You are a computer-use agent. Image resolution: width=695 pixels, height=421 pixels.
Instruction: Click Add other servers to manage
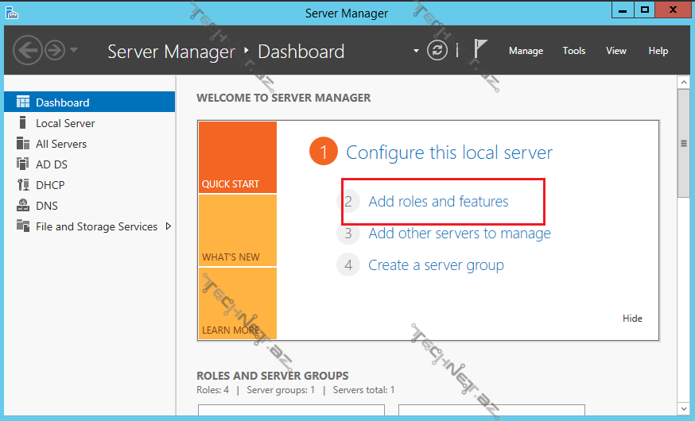[x=459, y=234]
